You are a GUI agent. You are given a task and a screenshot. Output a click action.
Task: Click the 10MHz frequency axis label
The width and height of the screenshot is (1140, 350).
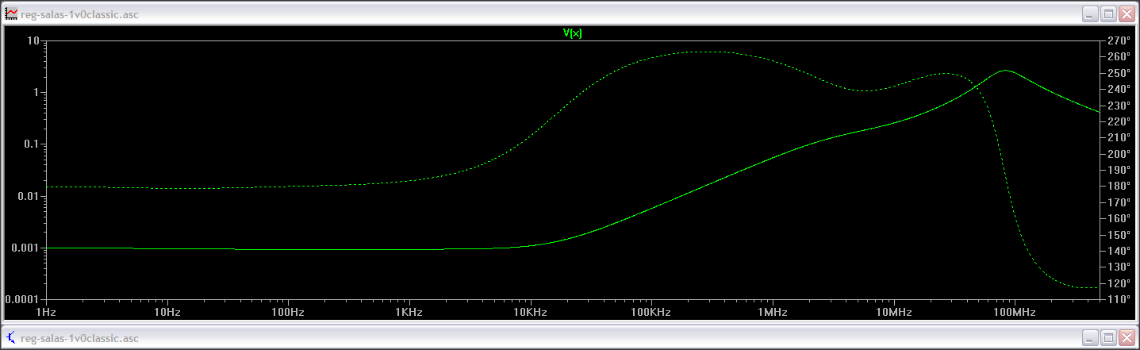coord(893,313)
